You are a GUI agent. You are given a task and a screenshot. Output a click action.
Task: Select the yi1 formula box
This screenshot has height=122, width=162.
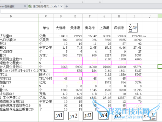pyautogui.click(x=59, y=116)
